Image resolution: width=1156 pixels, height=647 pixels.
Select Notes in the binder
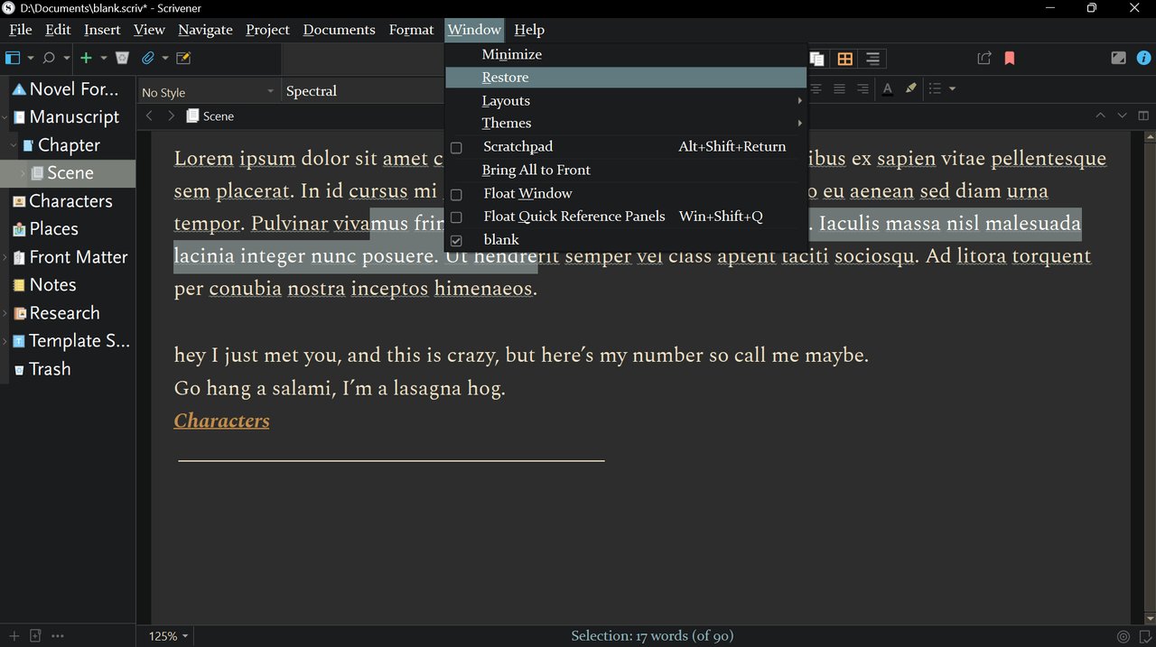tap(52, 285)
